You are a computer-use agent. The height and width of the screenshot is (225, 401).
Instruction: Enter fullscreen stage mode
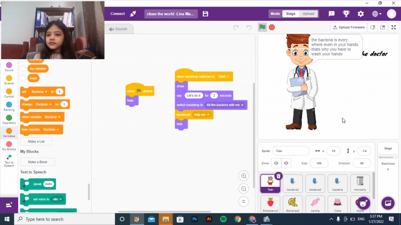[393, 27]
